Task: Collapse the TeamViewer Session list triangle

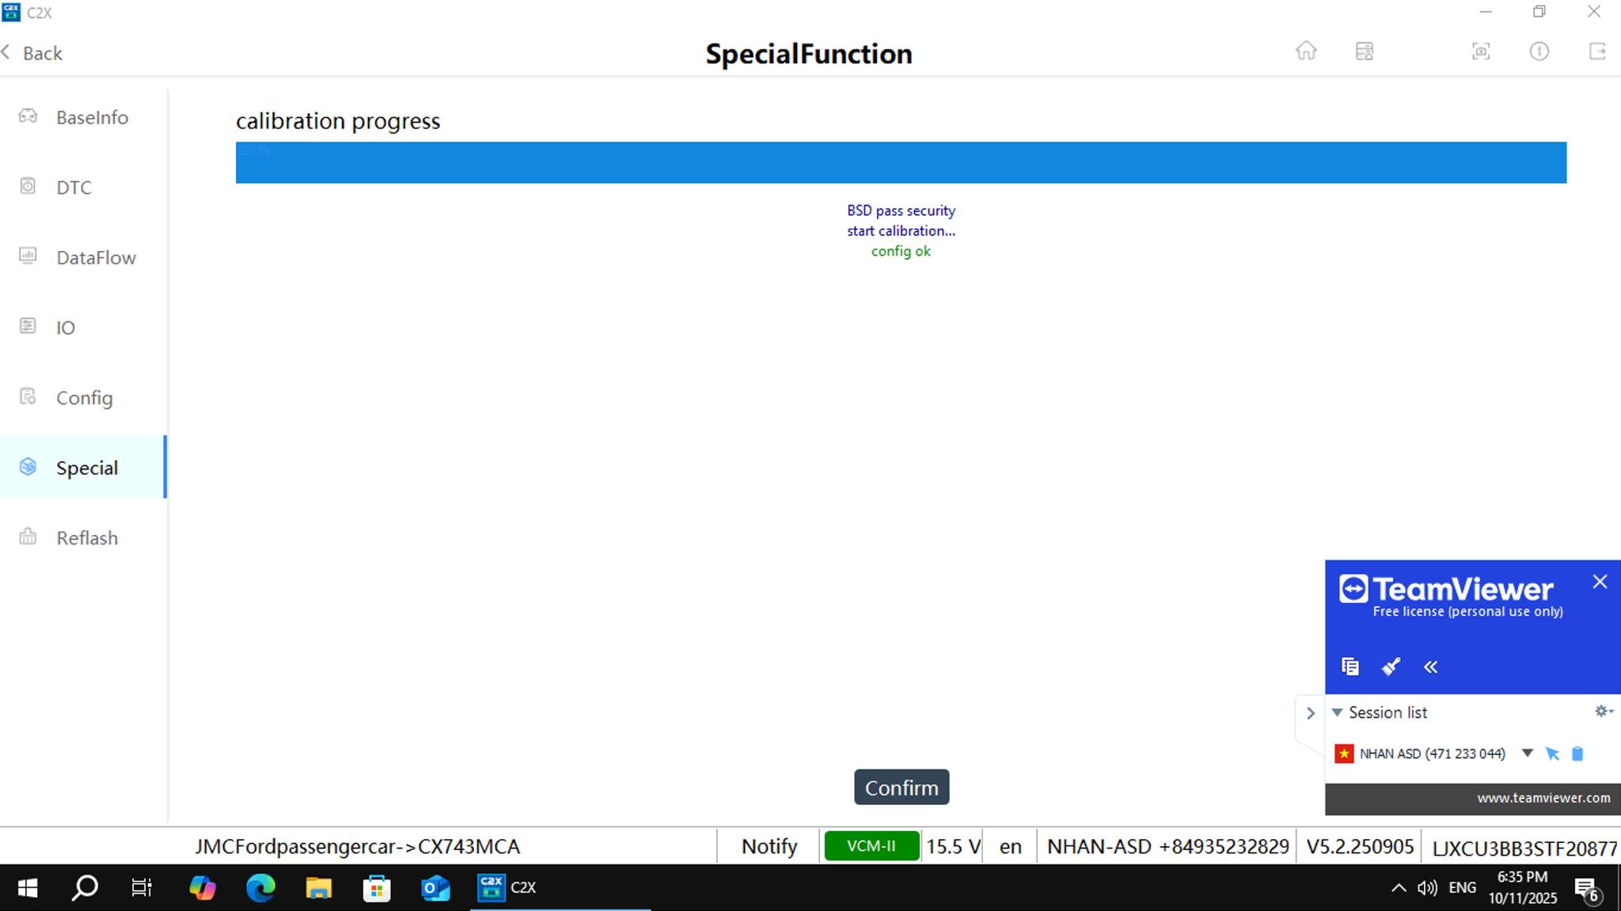Action: point(1337,712)
